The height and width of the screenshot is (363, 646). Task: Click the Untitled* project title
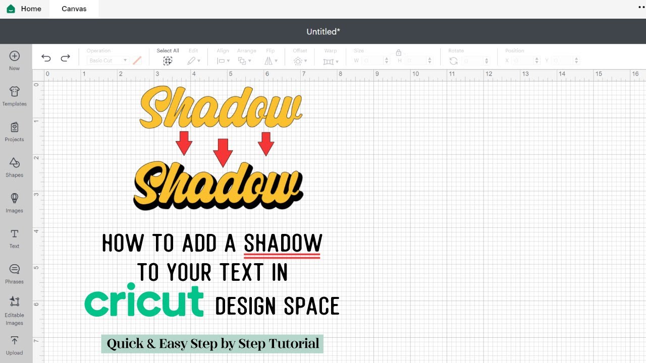click(x=323, y=31)
